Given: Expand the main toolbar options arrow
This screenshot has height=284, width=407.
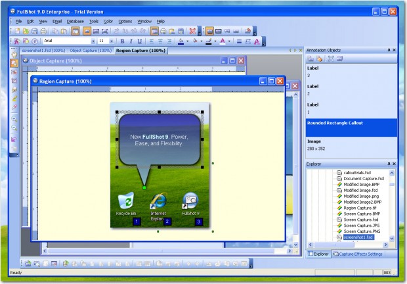Looking at the screenshot, I should coord(199,31).
